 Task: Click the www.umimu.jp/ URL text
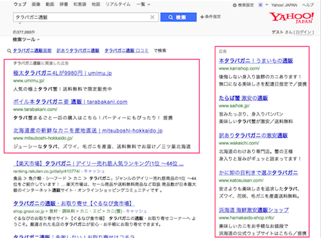(29, 81)
